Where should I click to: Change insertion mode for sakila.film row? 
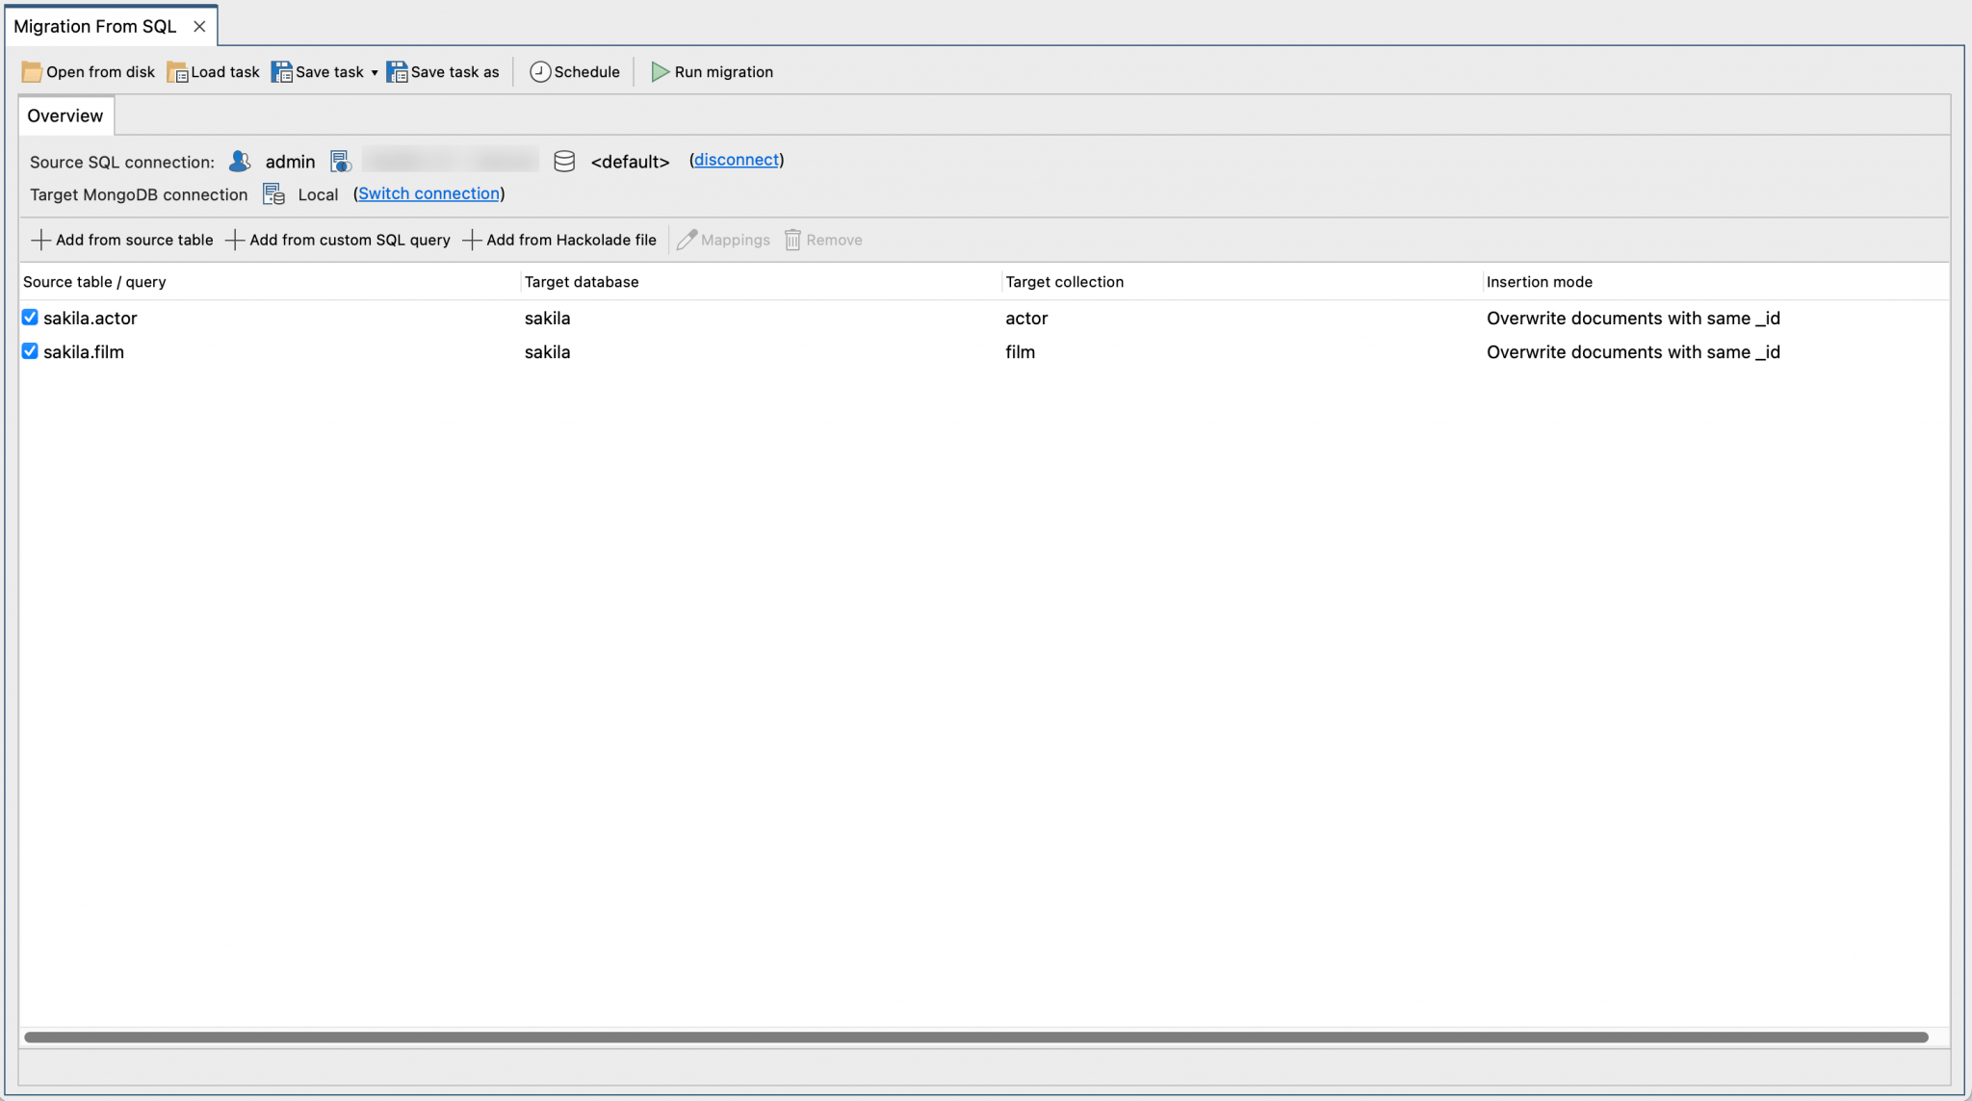1633,351
